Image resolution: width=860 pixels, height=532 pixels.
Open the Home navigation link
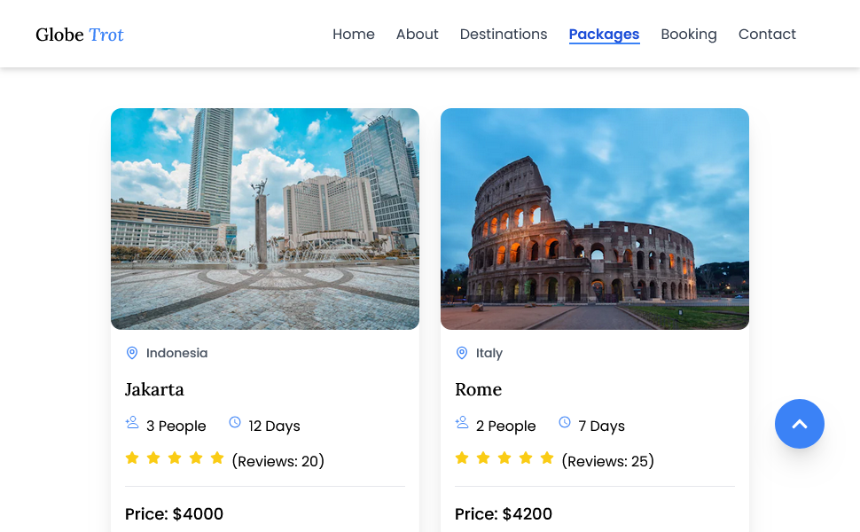(x=354, y=35)
